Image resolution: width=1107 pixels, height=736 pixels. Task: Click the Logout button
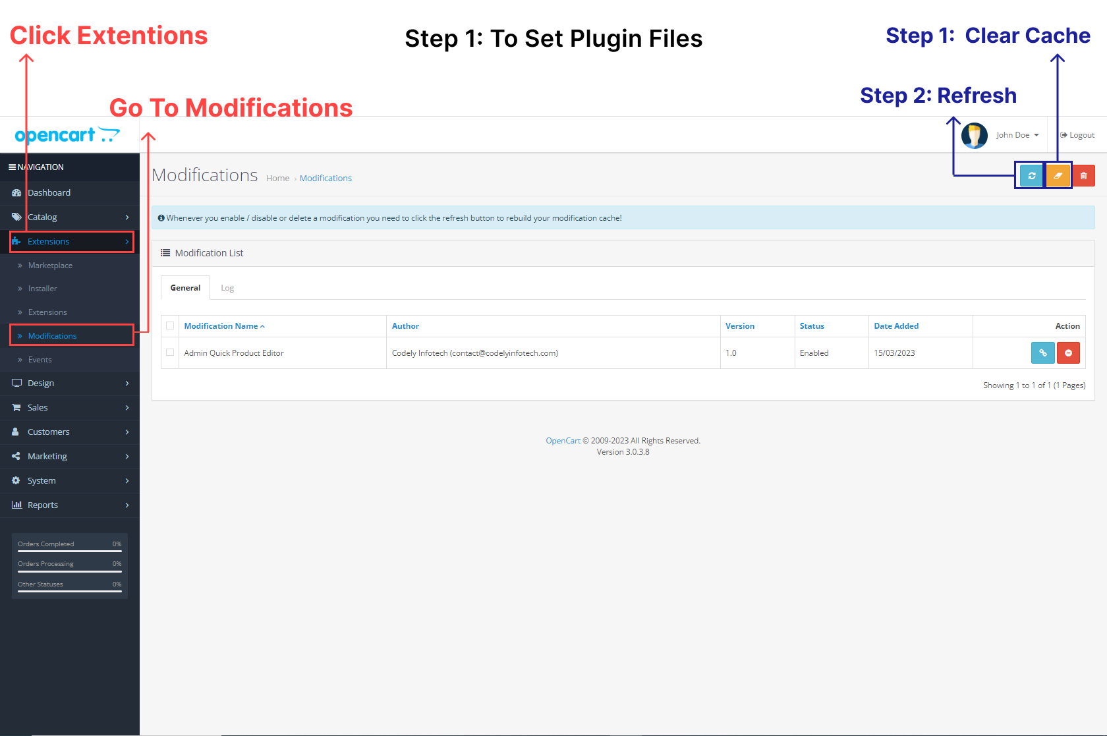(1078, 134)
